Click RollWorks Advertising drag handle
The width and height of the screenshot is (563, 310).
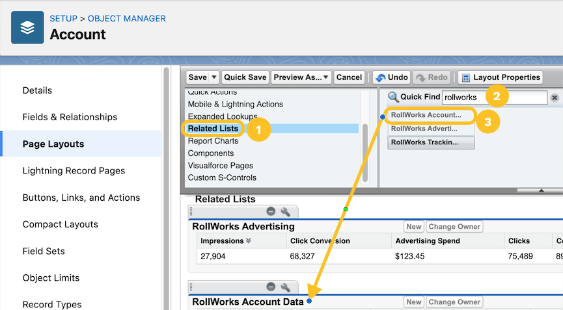point(191,211)
